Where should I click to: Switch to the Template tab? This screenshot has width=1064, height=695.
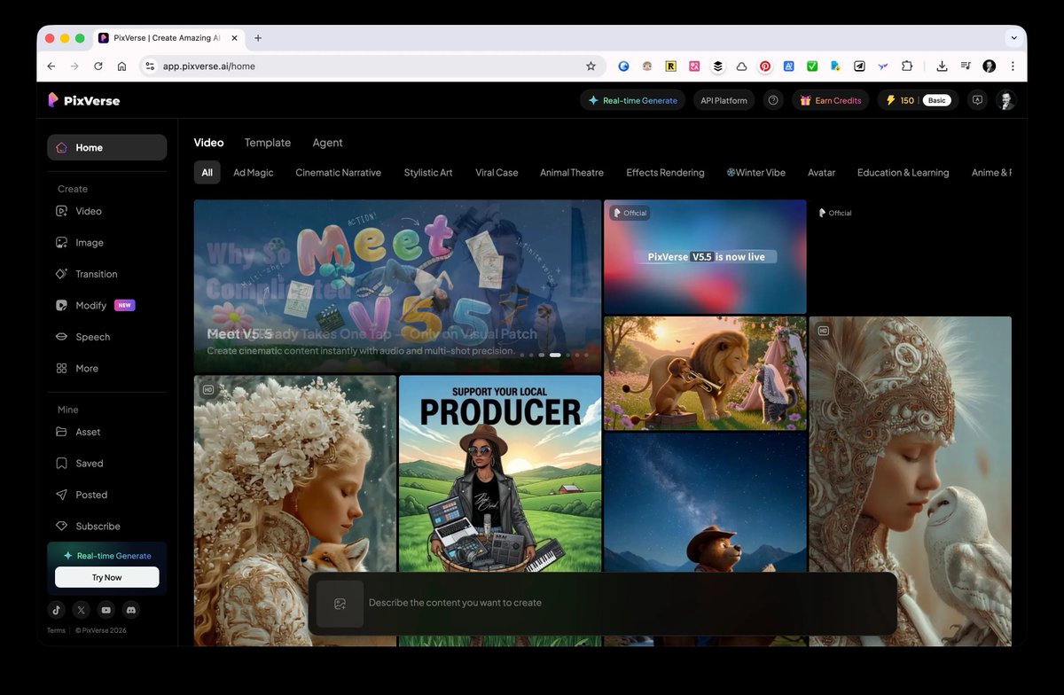pyautogui.click(x=268, y=143)
